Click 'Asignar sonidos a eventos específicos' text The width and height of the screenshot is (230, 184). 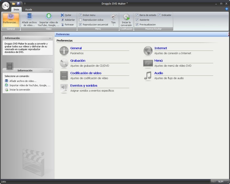[x=92, y=91]
